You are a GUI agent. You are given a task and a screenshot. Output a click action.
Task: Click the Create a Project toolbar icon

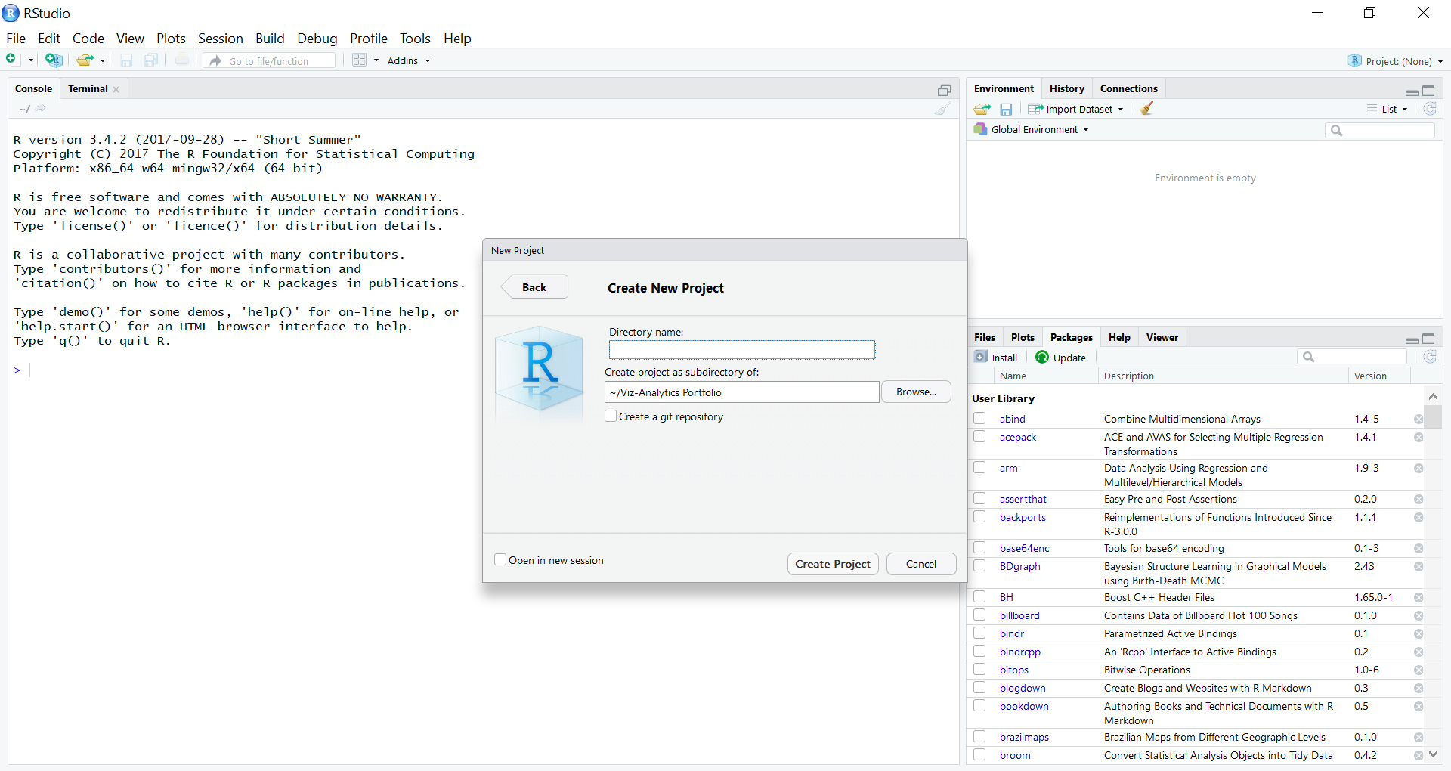[x=53, y=60]
